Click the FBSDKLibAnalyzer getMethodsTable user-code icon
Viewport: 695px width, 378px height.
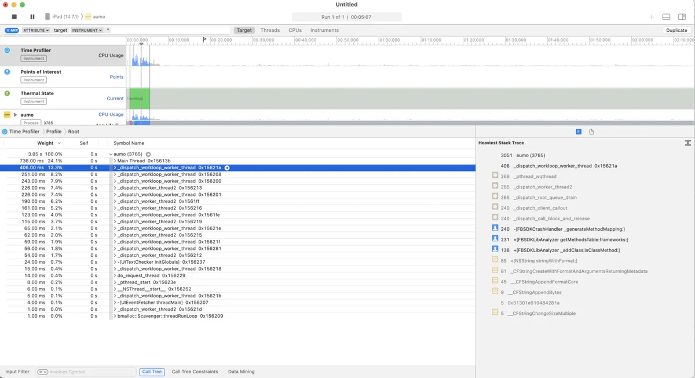tap(495, 239)
